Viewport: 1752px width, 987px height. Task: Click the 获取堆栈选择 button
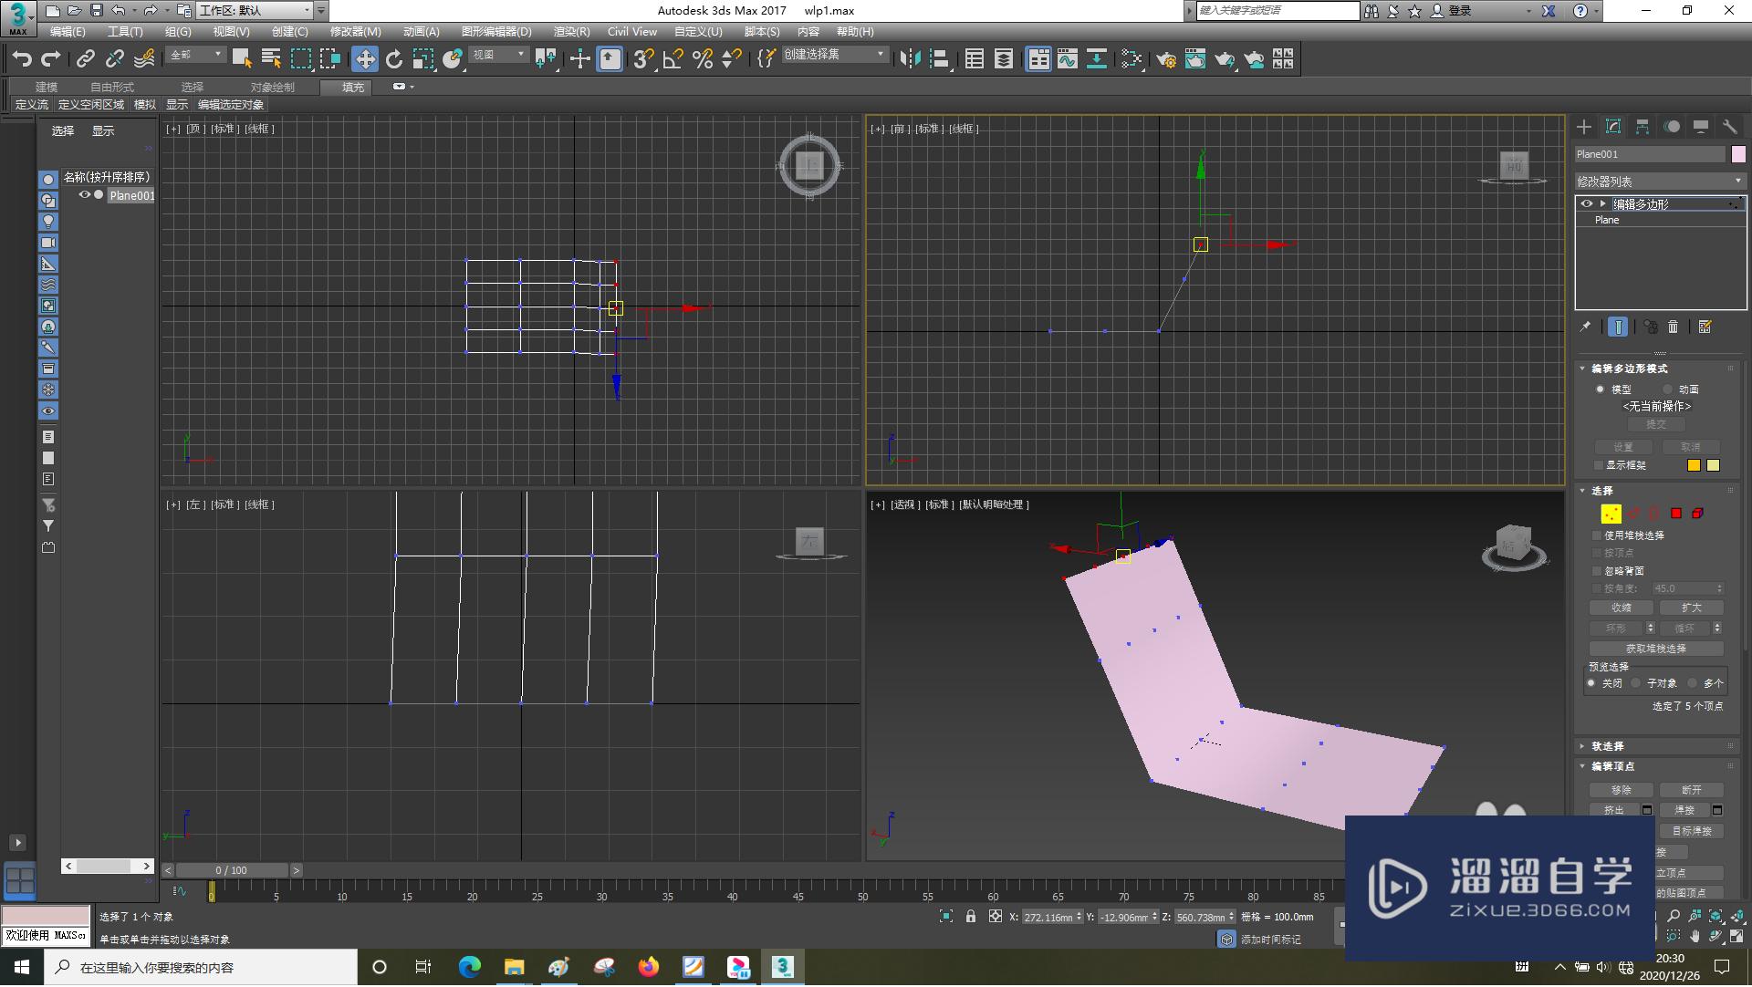[1656, 649]
